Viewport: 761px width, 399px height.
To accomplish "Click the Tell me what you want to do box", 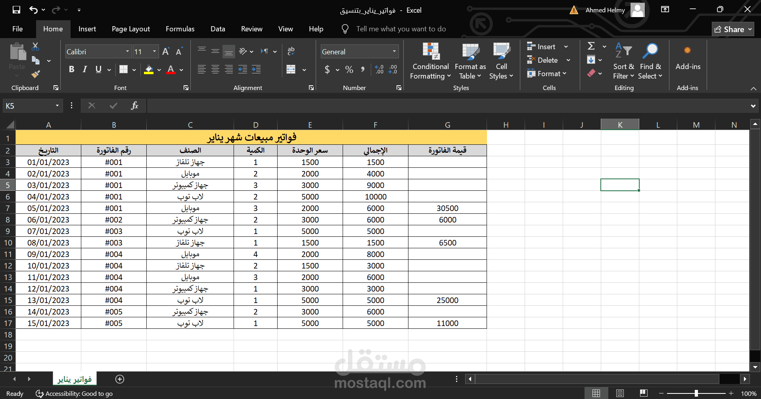I will pyautogui.click(x=401, y=29).
